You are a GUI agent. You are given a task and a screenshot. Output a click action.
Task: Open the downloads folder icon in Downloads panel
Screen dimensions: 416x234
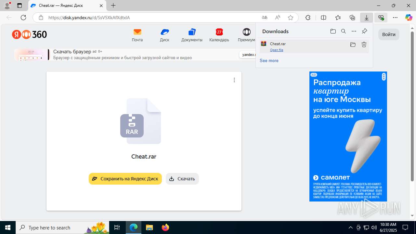[333, 31]
